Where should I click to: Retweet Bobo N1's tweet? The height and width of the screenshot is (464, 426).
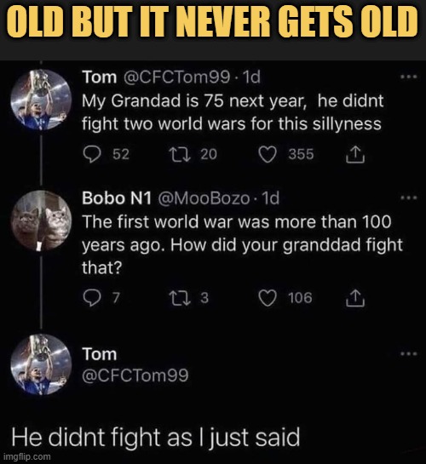pyautogui.click(x=180, y=298)
